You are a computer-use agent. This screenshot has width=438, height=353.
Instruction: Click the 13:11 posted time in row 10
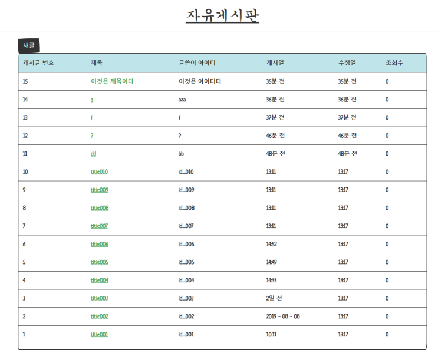(x=271, y=171)
